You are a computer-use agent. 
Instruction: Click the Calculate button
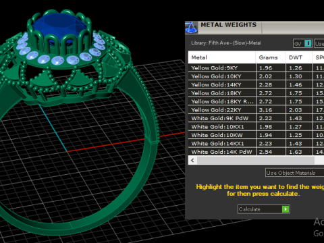[x=263, y=209]
